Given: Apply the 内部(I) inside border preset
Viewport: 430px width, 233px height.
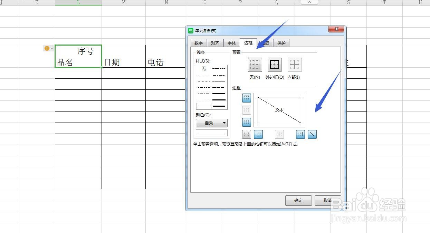Looking at the screenshot, I should (x=294, y=65).
